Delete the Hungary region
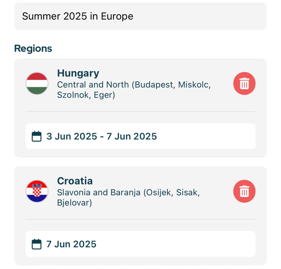Image resolution: width=281 pixels, height=269 pixels. (x=244, y=84)
